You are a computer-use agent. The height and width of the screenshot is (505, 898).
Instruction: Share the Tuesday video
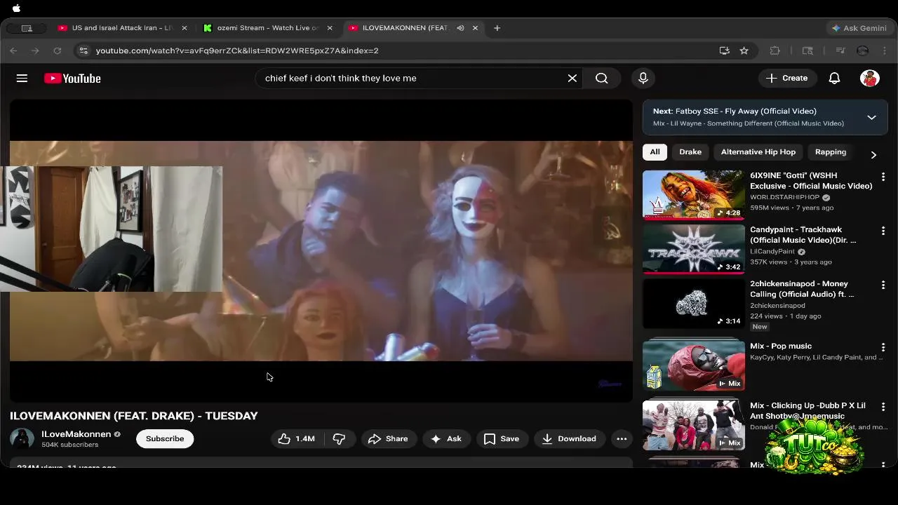[388, 438]
